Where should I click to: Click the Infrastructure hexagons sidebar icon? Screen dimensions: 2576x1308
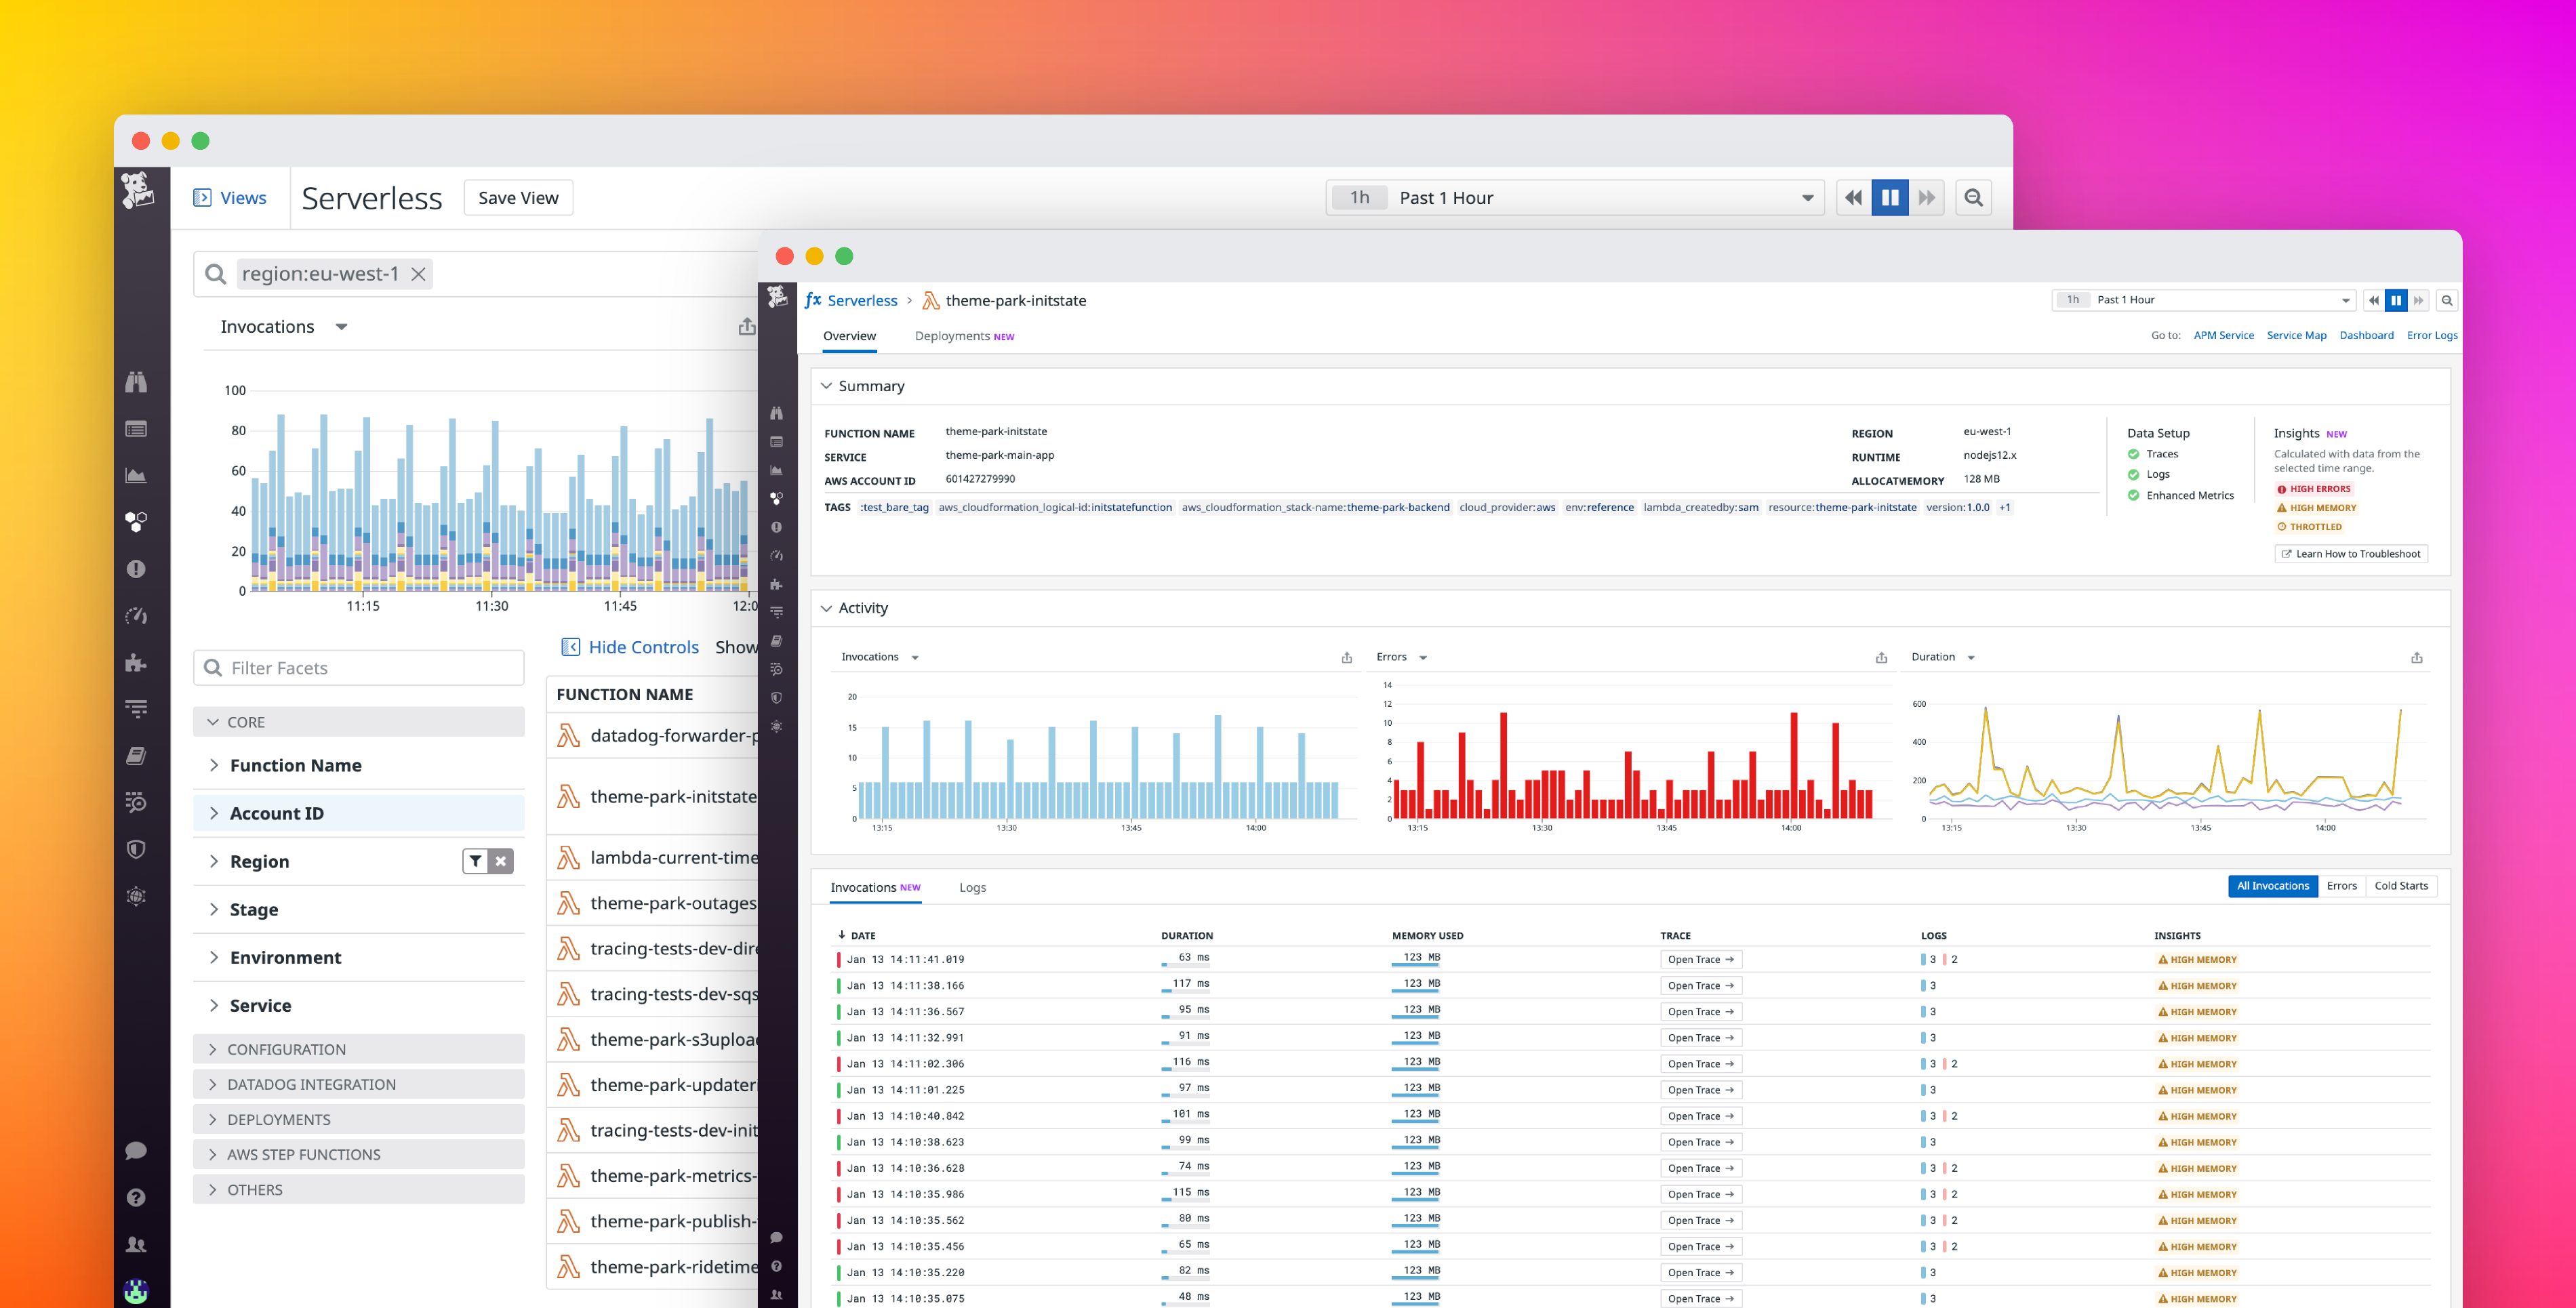137,520
